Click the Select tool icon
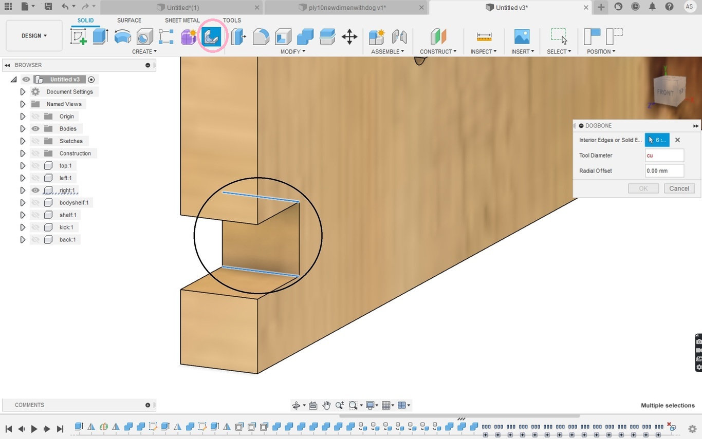The height and width of the screenshot is (439, 702). [x=559, y=36]
